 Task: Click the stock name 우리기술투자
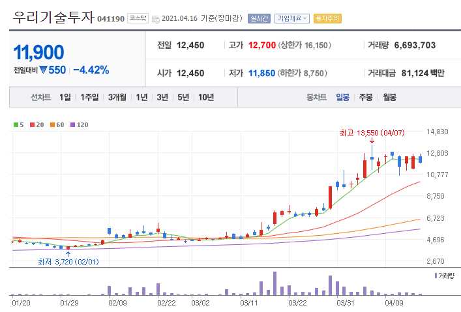coord(53,17)
